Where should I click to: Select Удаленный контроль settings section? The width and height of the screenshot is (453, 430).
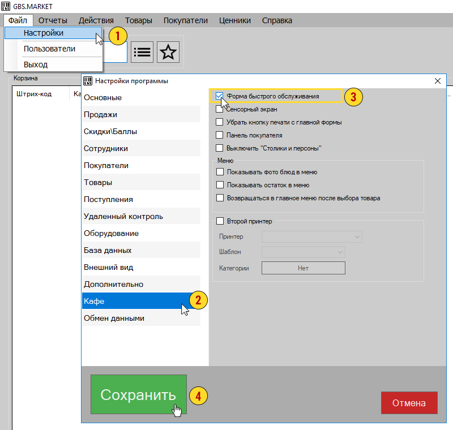[x=141, y=217]
